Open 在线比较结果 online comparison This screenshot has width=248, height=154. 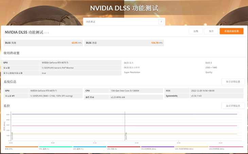click(232, 31)
